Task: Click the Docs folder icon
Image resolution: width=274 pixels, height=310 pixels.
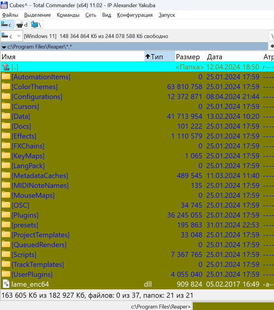Action: (x=6, y=126)
